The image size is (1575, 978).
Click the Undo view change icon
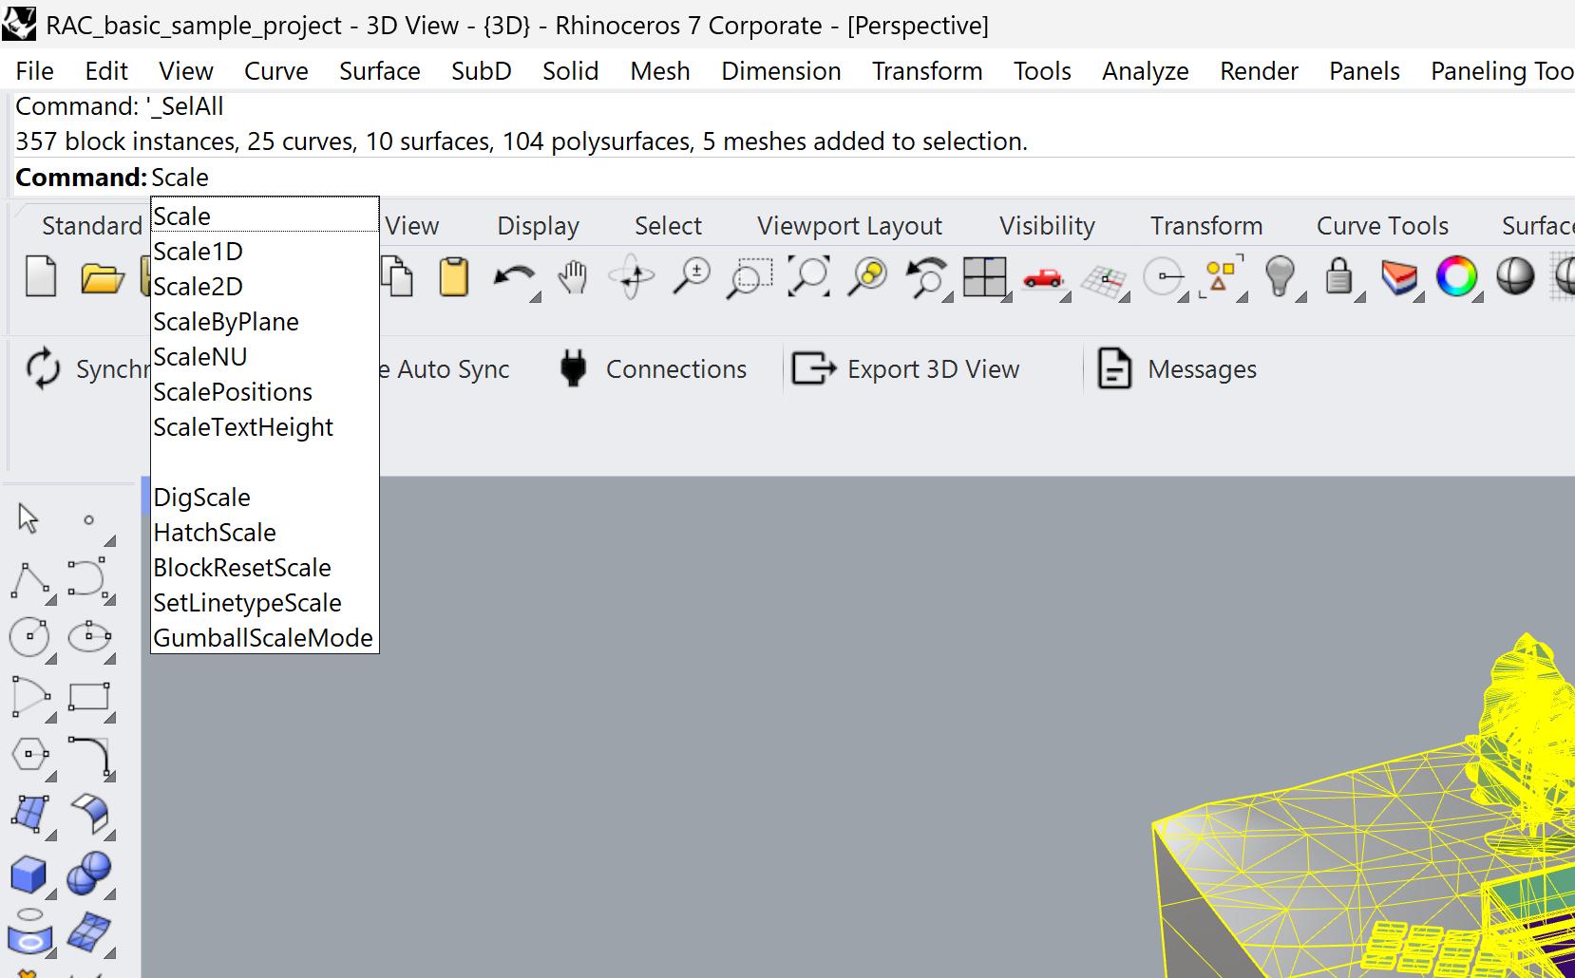(926, 277)
